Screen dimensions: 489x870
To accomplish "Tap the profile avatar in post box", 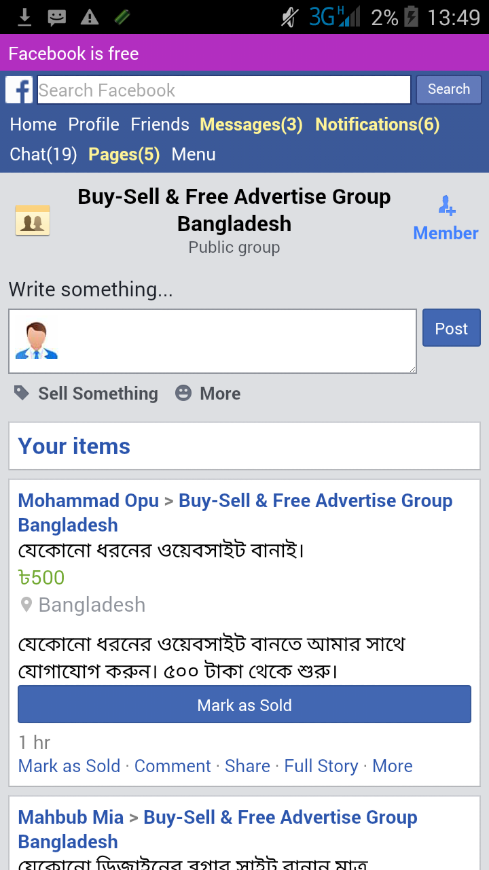I will tap(37, 341).
